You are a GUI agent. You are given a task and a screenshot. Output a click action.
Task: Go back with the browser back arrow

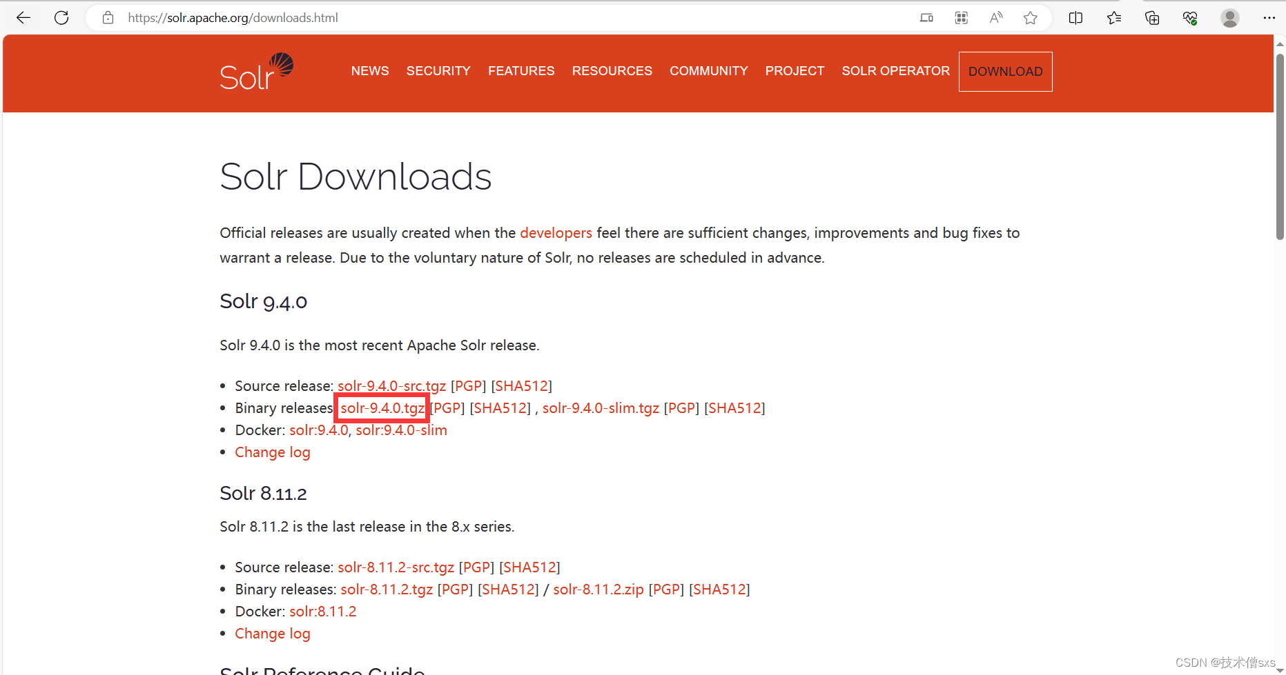(x=23, y=18)
